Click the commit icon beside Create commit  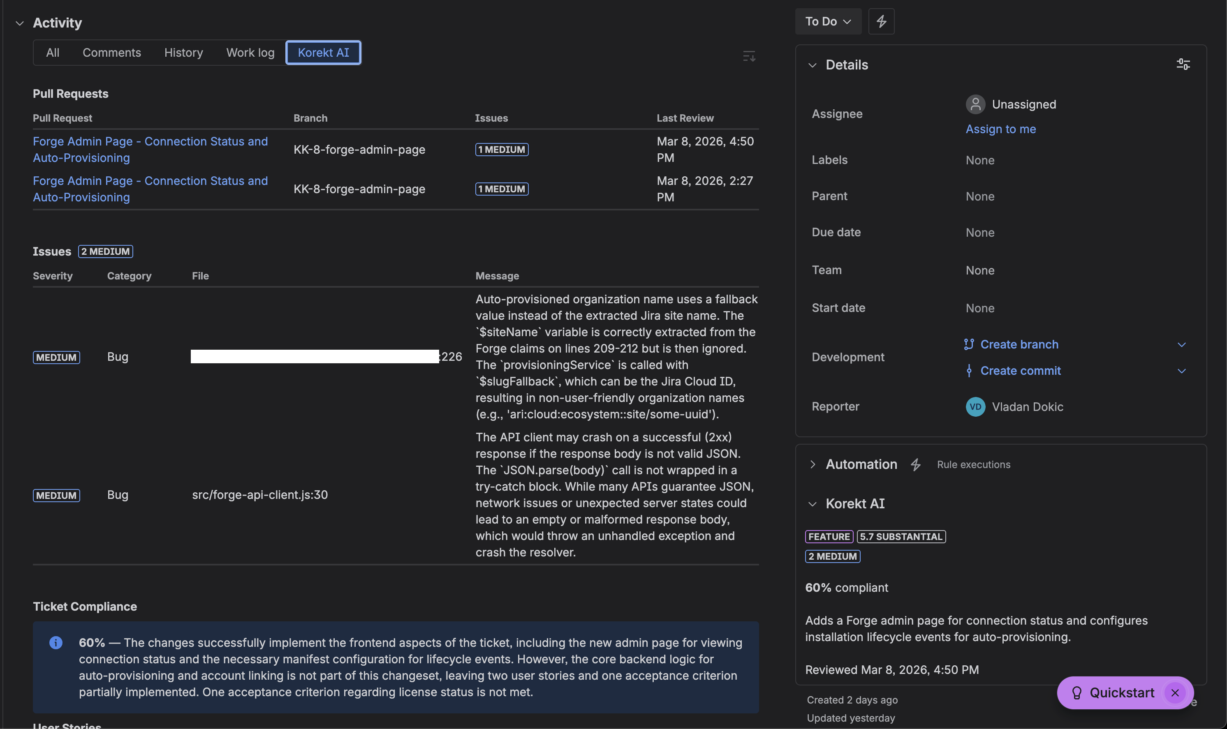pyautogui.click(x=968, y=370)
